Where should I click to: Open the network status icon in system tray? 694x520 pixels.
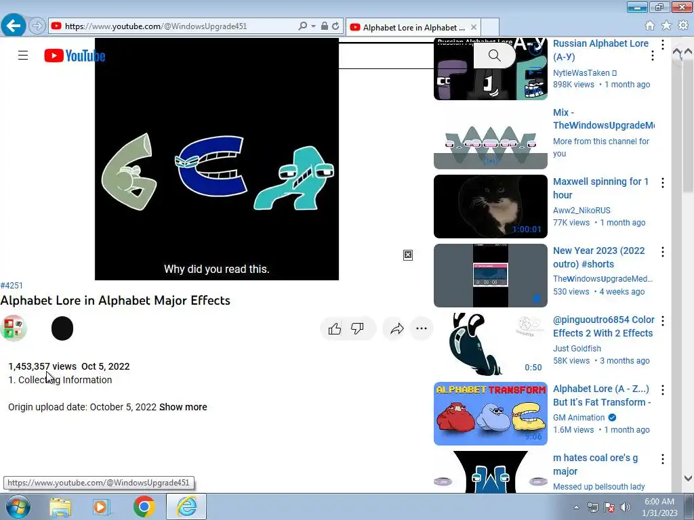click(592, 507)
